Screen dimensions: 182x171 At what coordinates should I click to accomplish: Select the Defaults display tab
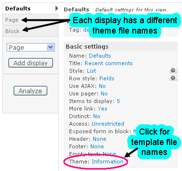(x=31, y=9)
